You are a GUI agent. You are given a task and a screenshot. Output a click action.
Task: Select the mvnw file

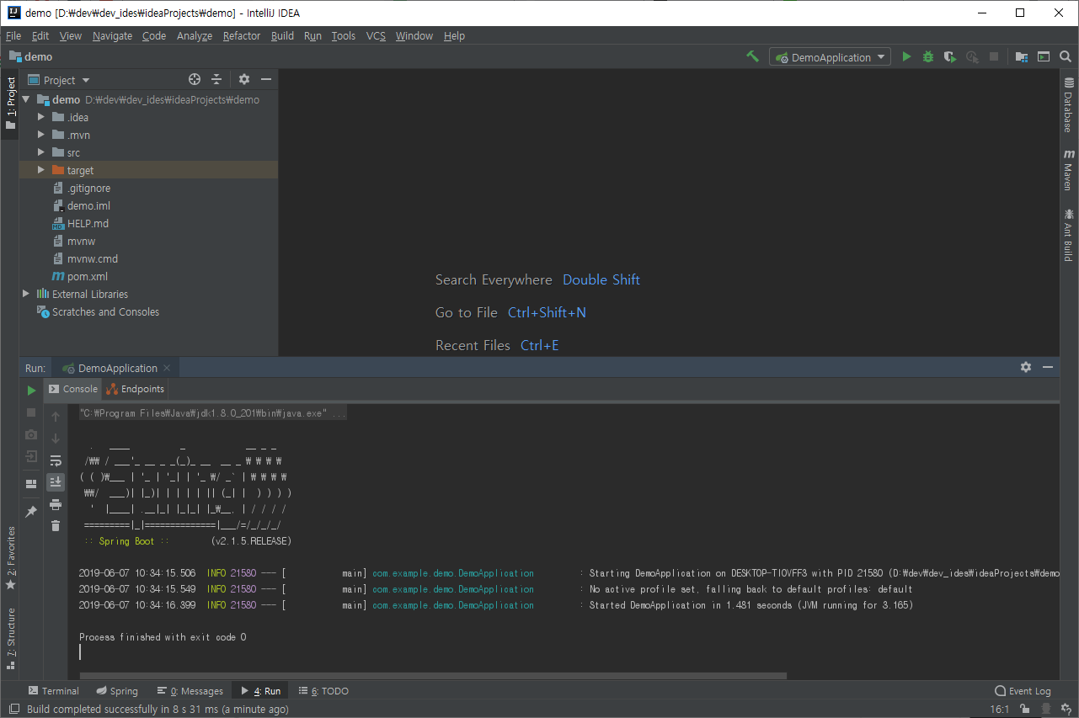81,241
